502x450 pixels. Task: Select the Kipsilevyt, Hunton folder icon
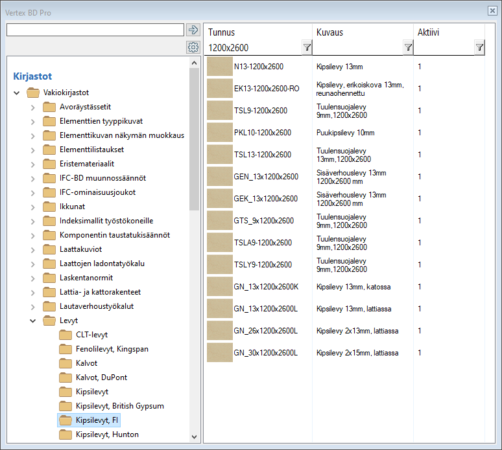pos(66,434)
